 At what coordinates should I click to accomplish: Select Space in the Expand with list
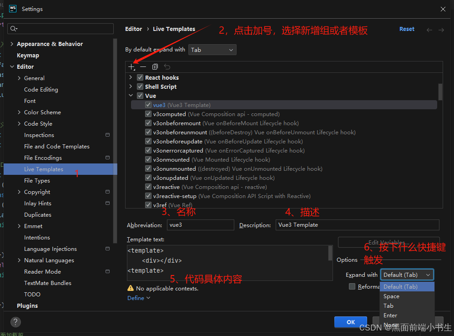point(407,296)
